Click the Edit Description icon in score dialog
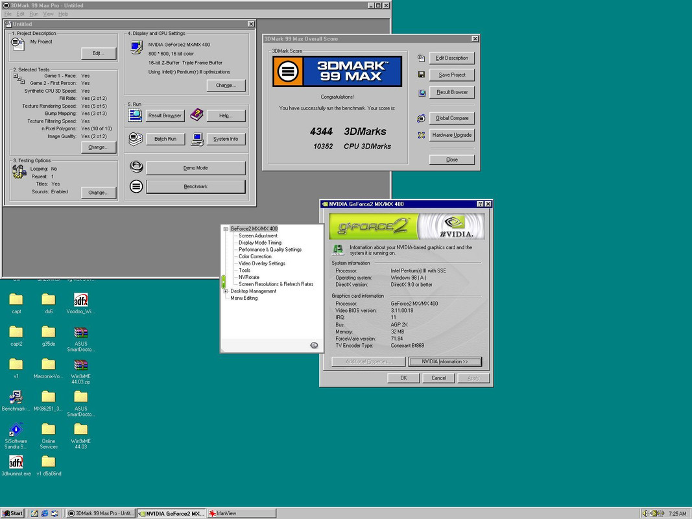Image resolution: width=692 pixels, height=519 pixels. click(421, 58)
